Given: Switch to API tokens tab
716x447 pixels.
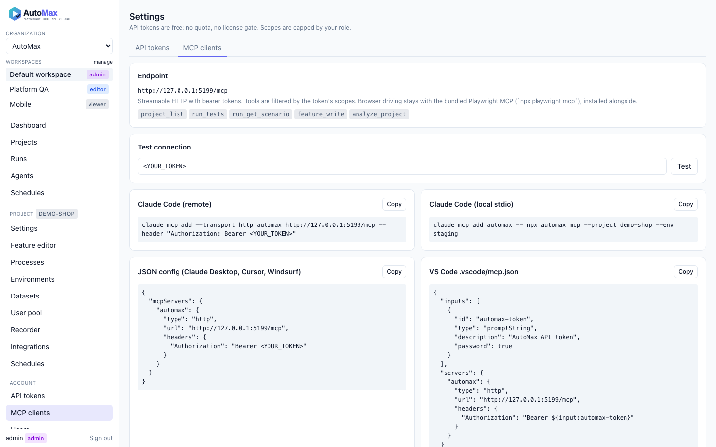Looking at the screenshot, I should click(152, 48).
